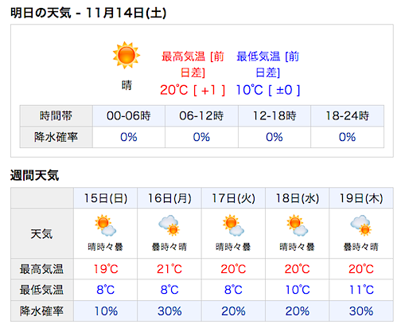Select the 16日(月) column header
401x328 pixels.
pos(169,198)
